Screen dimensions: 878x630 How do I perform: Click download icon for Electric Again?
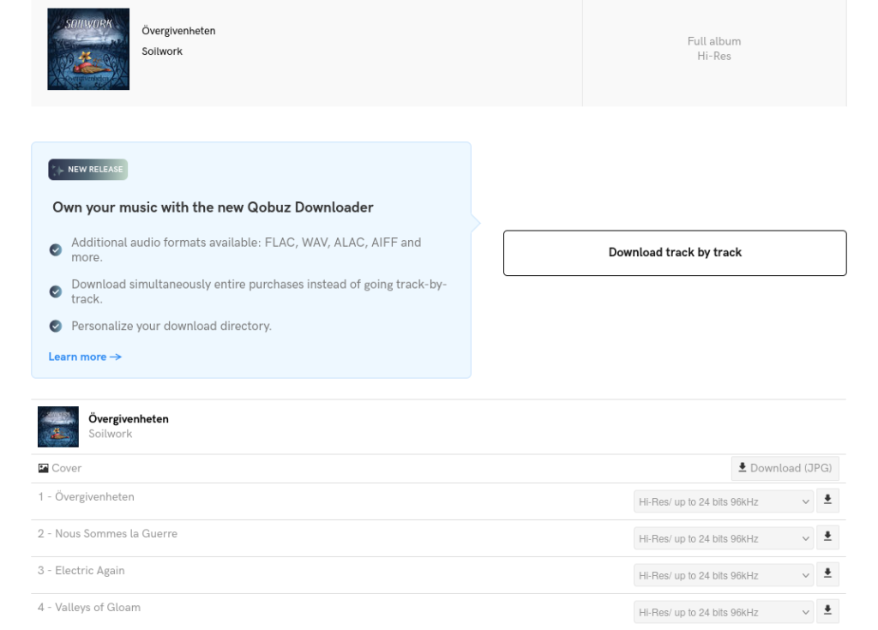coord(828,574)
